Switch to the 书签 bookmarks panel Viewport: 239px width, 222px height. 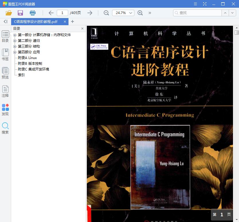pyautogui.click(x=5, y=55)
